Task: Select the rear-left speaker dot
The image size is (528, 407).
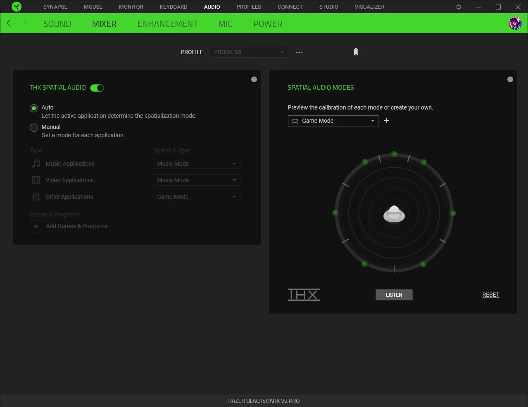Action: coord(365,264)
